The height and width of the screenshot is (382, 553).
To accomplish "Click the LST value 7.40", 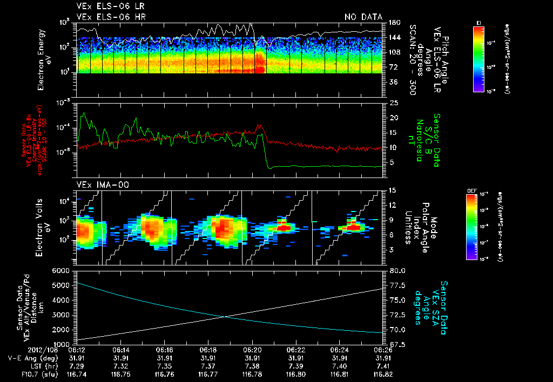I will pyautogui.click(x=339, y=366).
